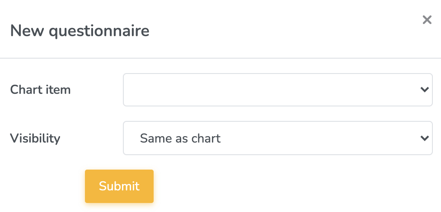Open the Chart item dropdown

(x=277, y=90)
